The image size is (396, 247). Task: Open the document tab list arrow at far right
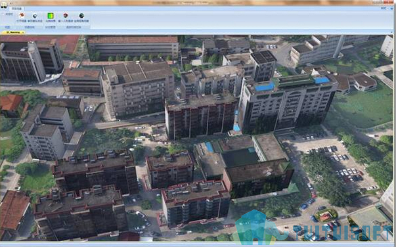[x=391, y=32]
